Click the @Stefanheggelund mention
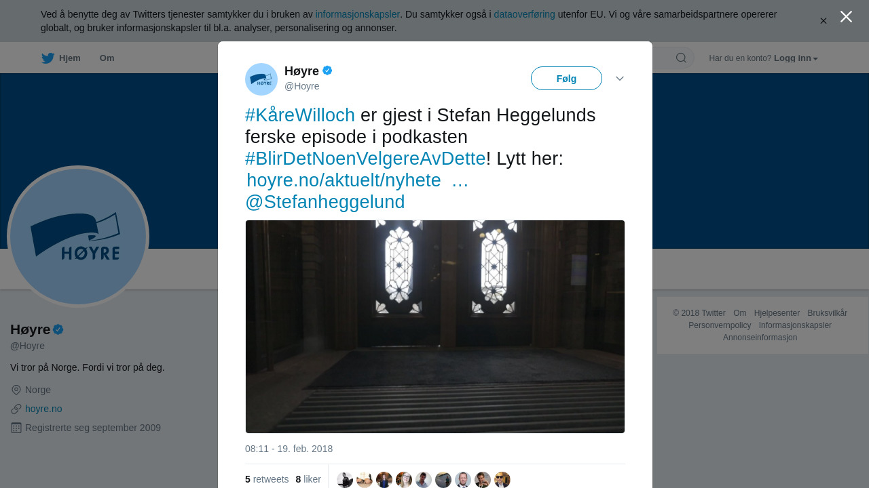The image size is (869, 488). click(325, 202)
